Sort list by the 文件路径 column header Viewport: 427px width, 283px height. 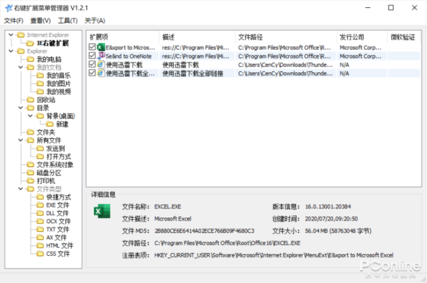click(x=286, y=37)
